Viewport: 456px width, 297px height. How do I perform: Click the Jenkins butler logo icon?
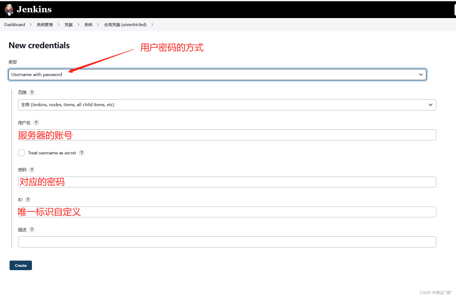[x=9, y=10]
